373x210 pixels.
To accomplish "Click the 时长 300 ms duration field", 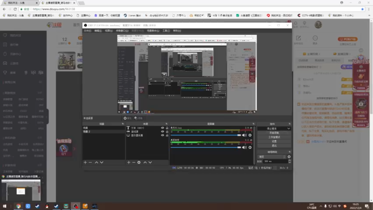I will click(x=276, y=161).
